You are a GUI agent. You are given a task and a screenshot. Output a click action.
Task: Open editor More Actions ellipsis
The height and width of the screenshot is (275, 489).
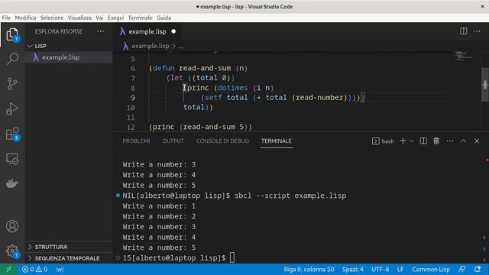click(x=477, y=31)
